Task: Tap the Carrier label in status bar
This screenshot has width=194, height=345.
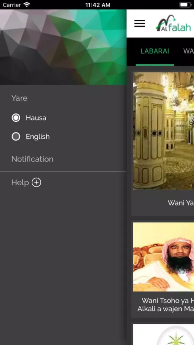Action: (12, 4)
